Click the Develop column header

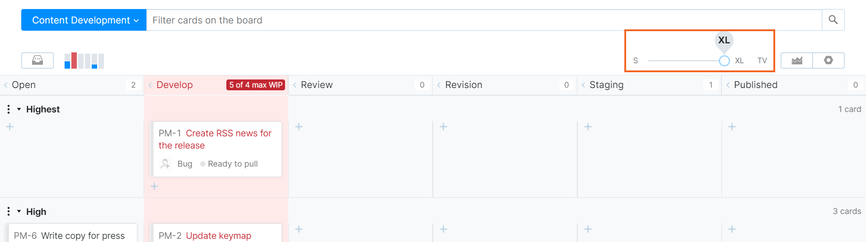click(x=174, y=85)
